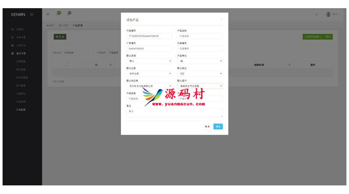Expand 基本设置 sidebar menu
This screenshot has width=349, height=194.
[21, 53]
